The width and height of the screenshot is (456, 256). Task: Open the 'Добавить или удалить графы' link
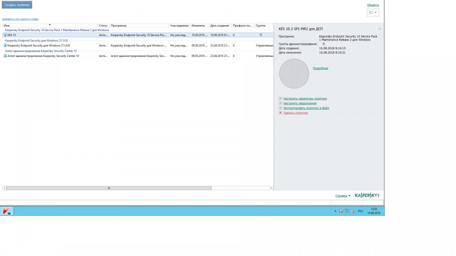pyautogui.click(x=21, y=19)
